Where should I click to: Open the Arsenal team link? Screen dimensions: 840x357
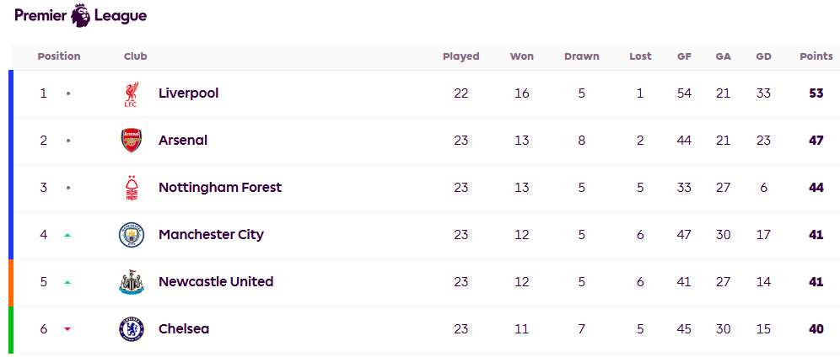click(183, 141)
